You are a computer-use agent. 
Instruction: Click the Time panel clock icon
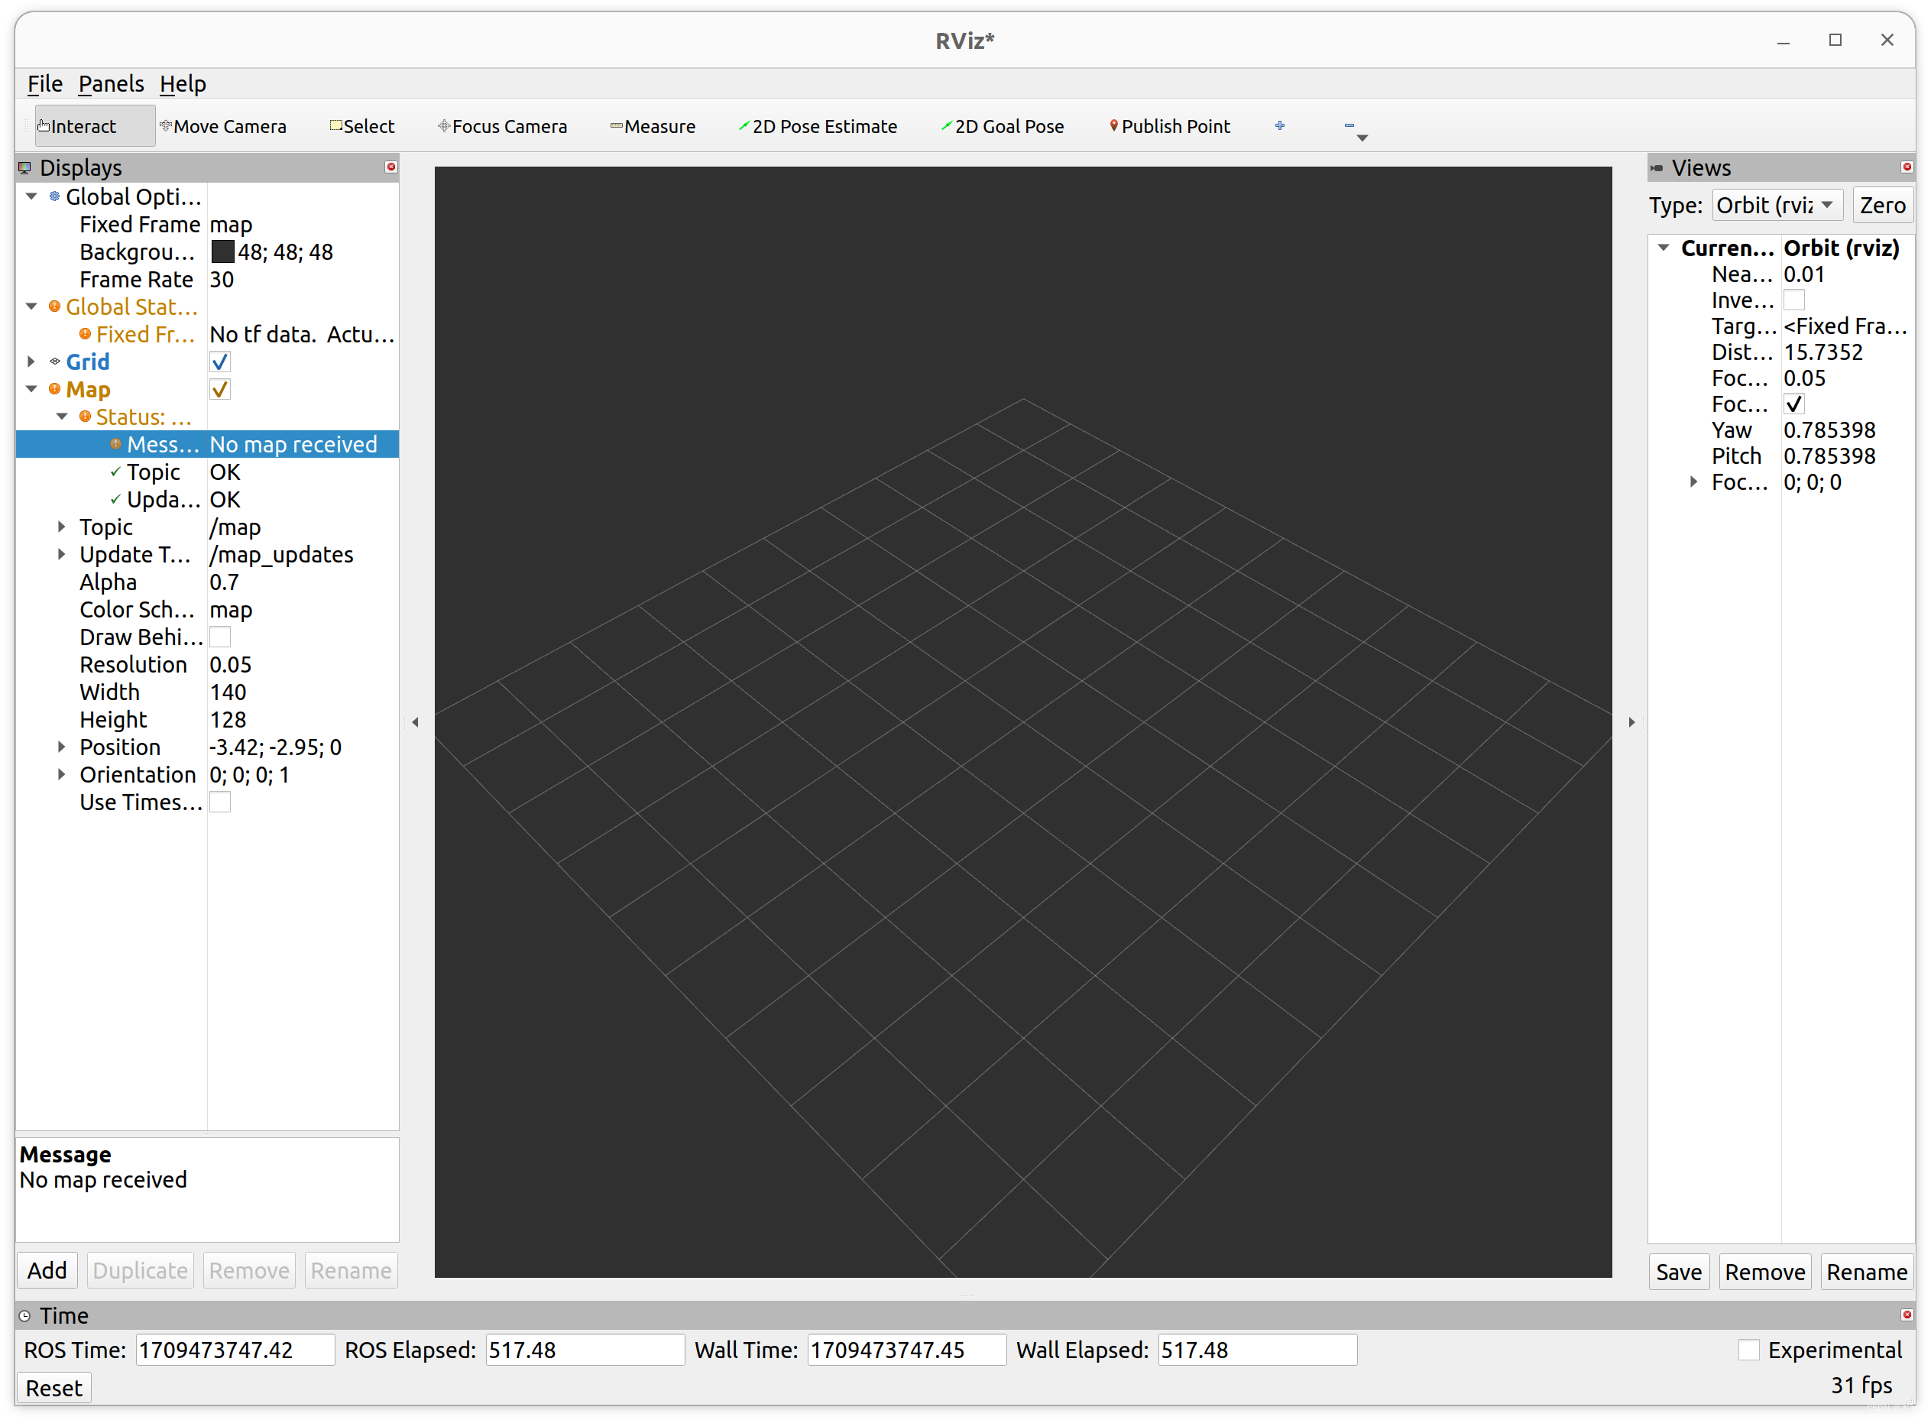(x=25, y=1315)
